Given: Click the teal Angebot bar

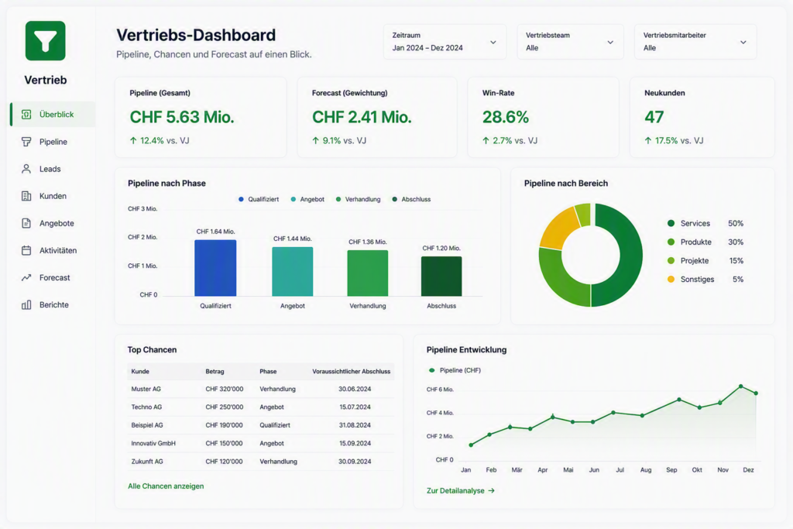Looking at the screenshot, I should (x=292, y=272).
